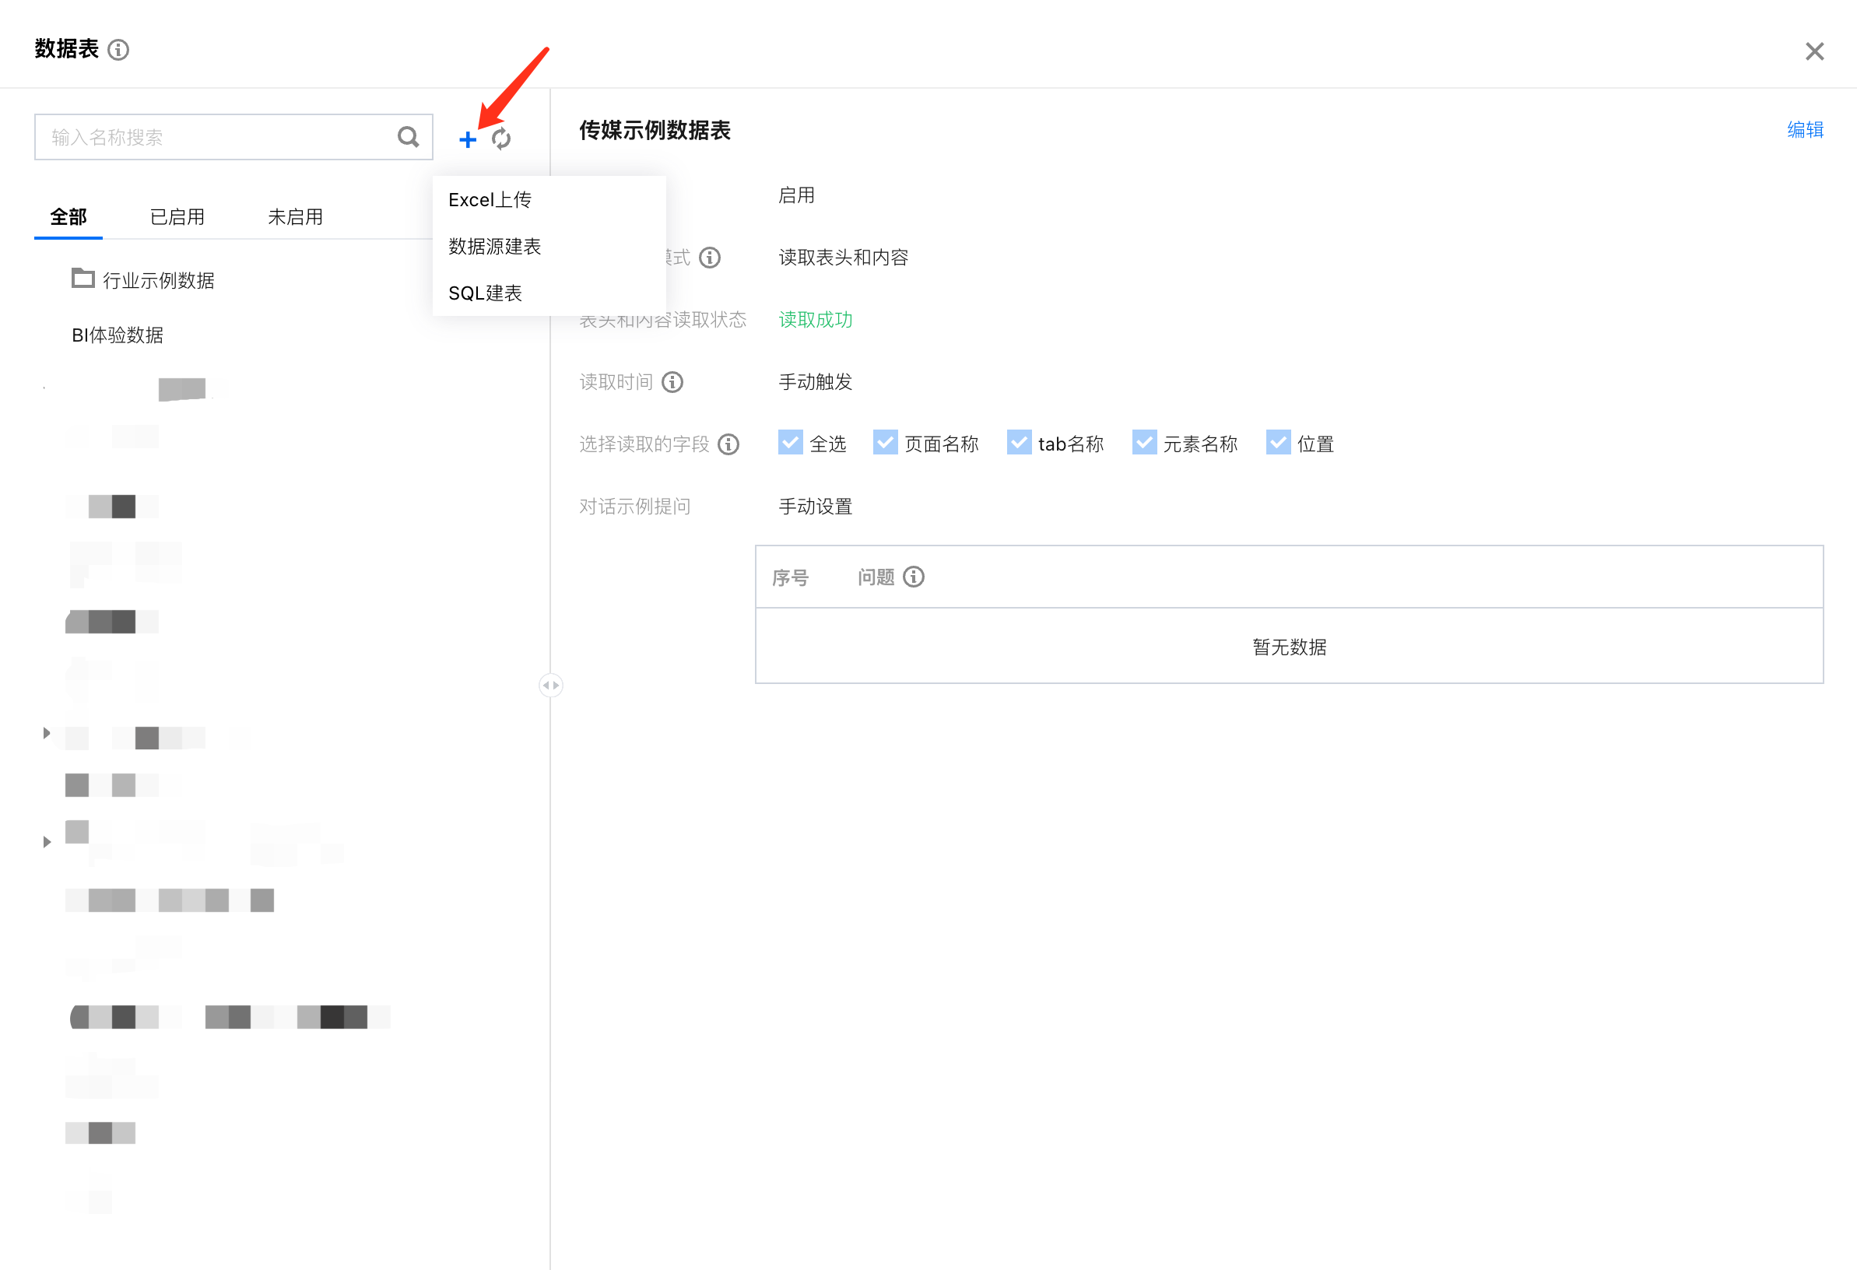1857x1270 pixels.
Task: Choose Excel上传 from the dropdown menu
Action: (x=490, y=200)
